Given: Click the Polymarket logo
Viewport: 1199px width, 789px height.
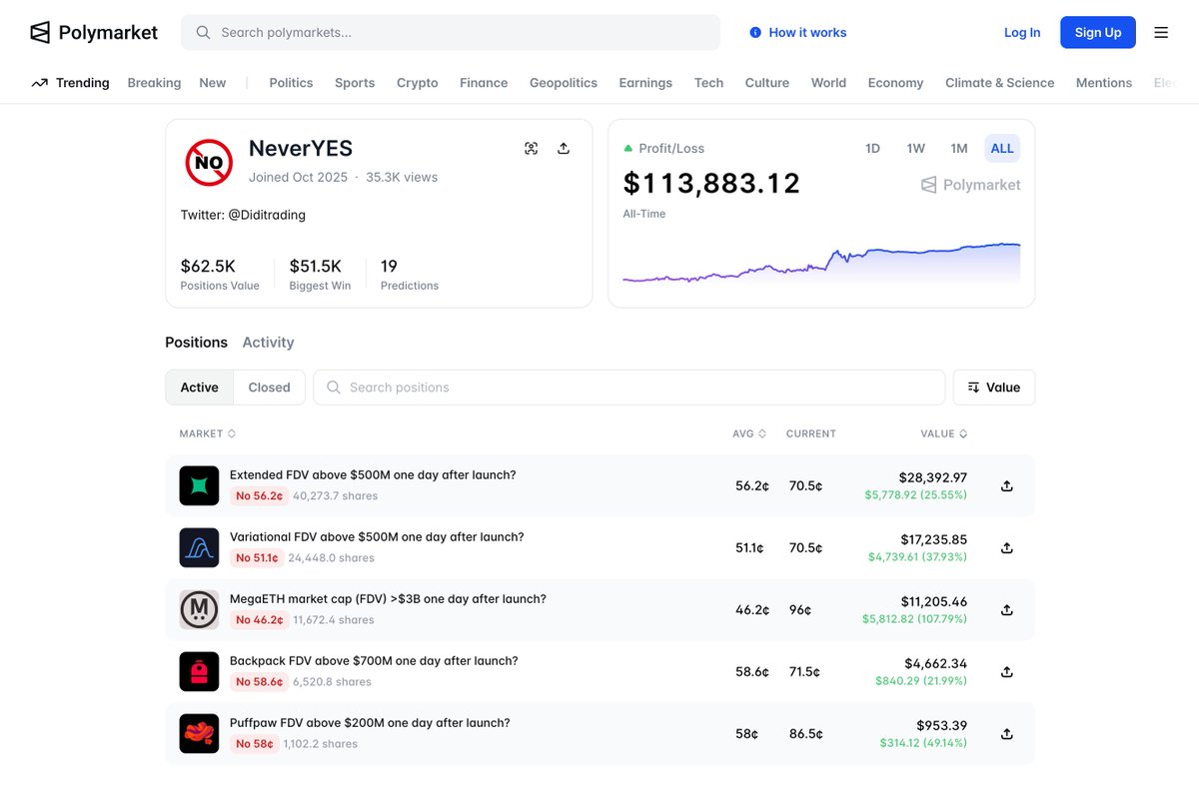Looking at the screenshot, I should click(x=94, y=32).
